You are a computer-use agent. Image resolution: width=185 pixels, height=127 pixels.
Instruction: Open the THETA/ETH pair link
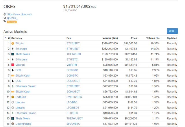(x=74, y=54)
